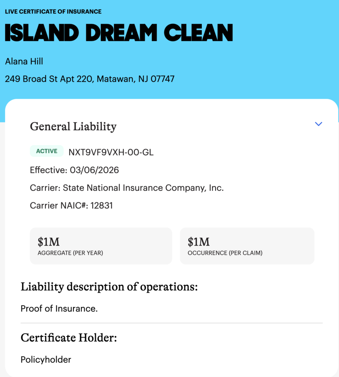Click the Liability description of operations heading
The width and height of the screenshot is (339, 377).
[x=109, y=287]
